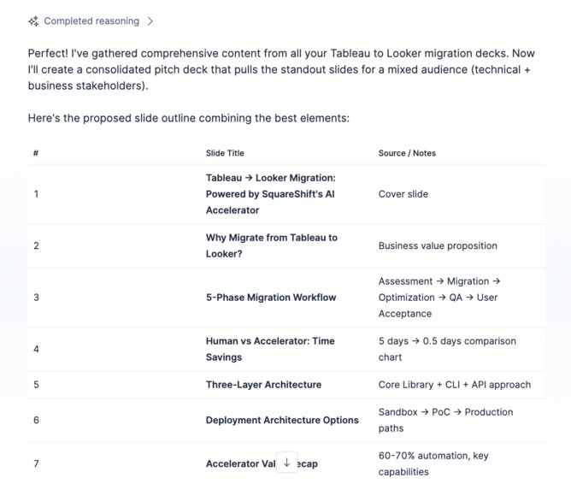Select Human vs Accelerator: Time Savings row
571x490 pixels.
[286, 350]
